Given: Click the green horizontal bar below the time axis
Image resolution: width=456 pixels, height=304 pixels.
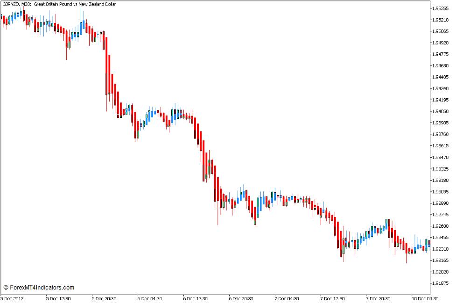Looking at the screenshot, I should [x=228, y=303].
